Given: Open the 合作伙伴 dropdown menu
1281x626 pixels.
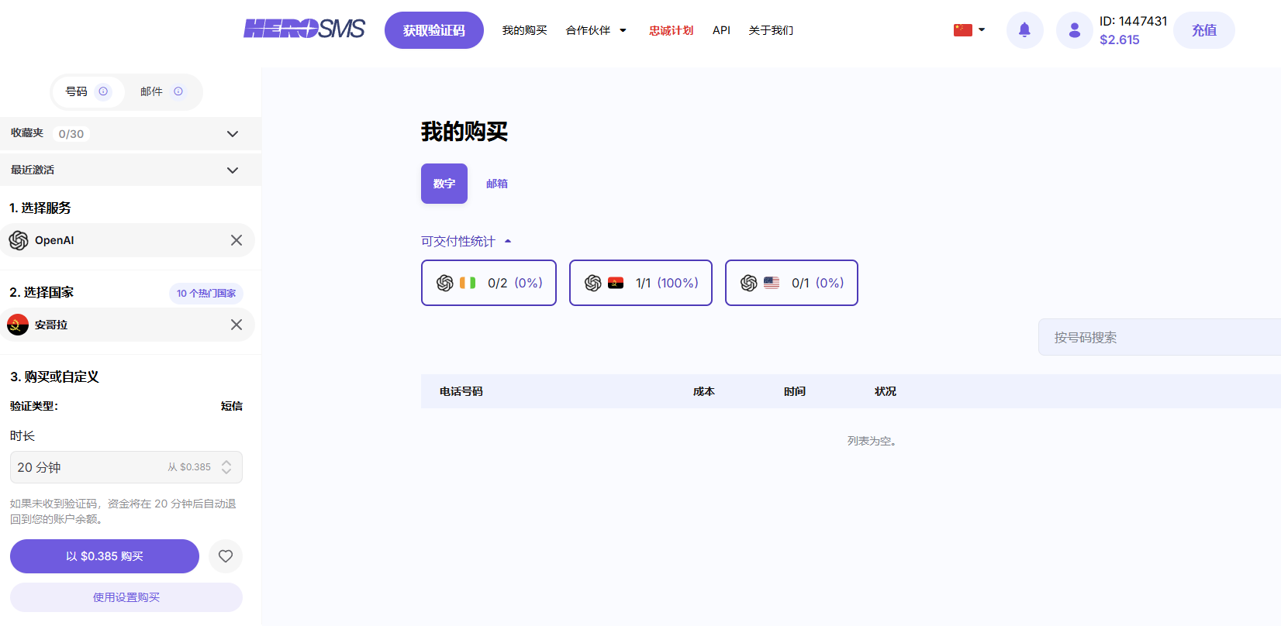Looking at the screenshot, I should pyautogui.click(x=596, y=30).
